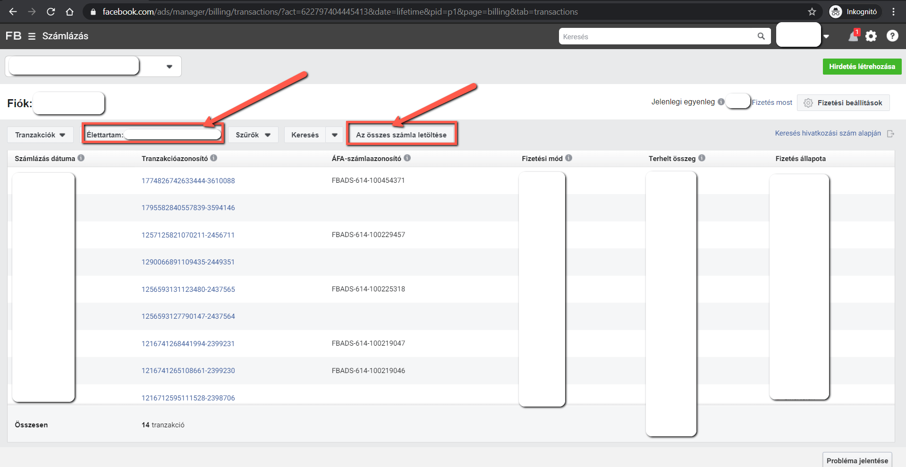Click the FB logo
Viewport: 906px width, 467px height.
click(x=13, y=36)
